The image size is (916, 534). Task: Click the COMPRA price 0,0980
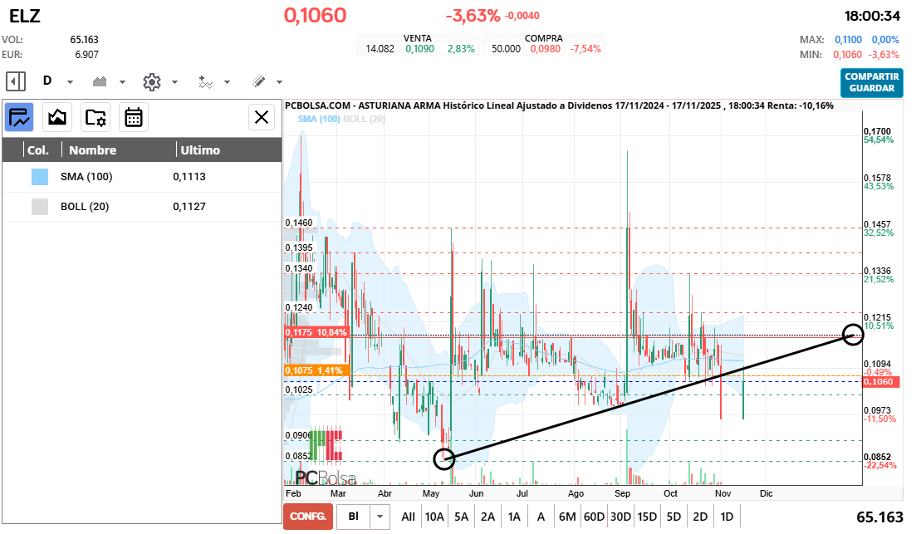click(x=545, y=48)
